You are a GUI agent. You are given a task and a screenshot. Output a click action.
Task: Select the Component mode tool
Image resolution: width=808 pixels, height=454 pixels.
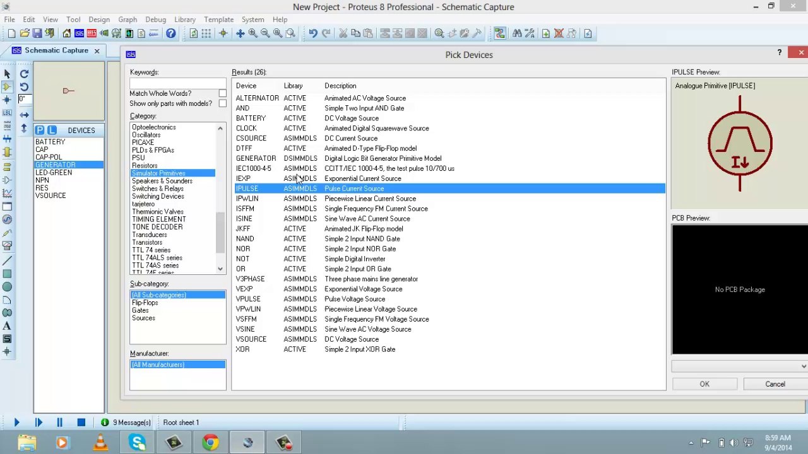point(7,87)
